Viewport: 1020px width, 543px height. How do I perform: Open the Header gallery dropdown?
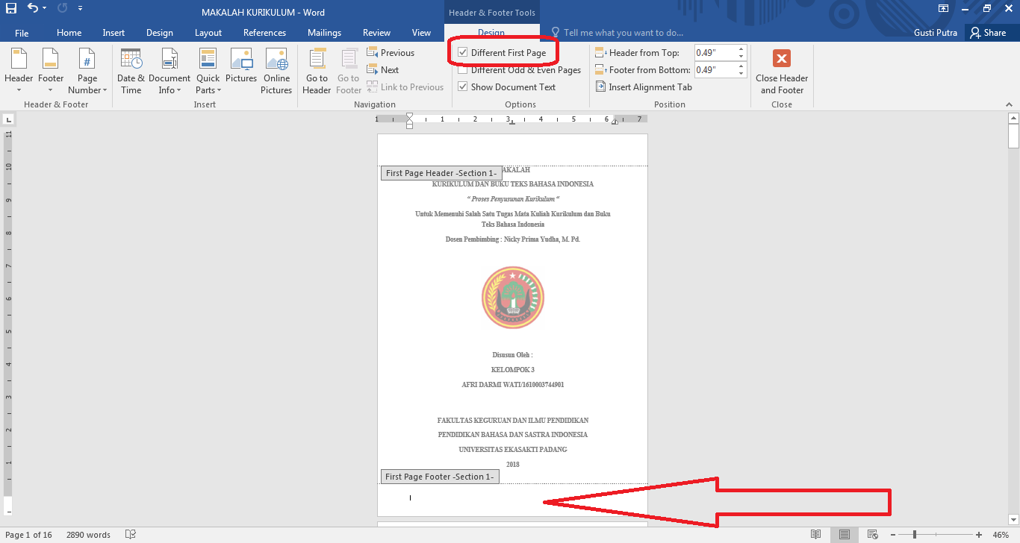[18, 71]
